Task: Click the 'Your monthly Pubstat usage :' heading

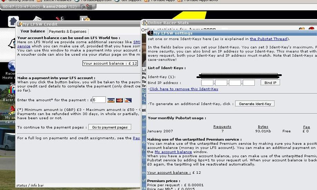Action: (177, 118)
